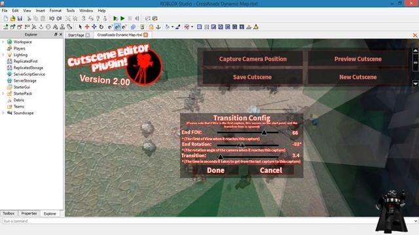Click the Help question mark icon
The height and width of the screenshot is (235, 419).
tap(98, 18)
